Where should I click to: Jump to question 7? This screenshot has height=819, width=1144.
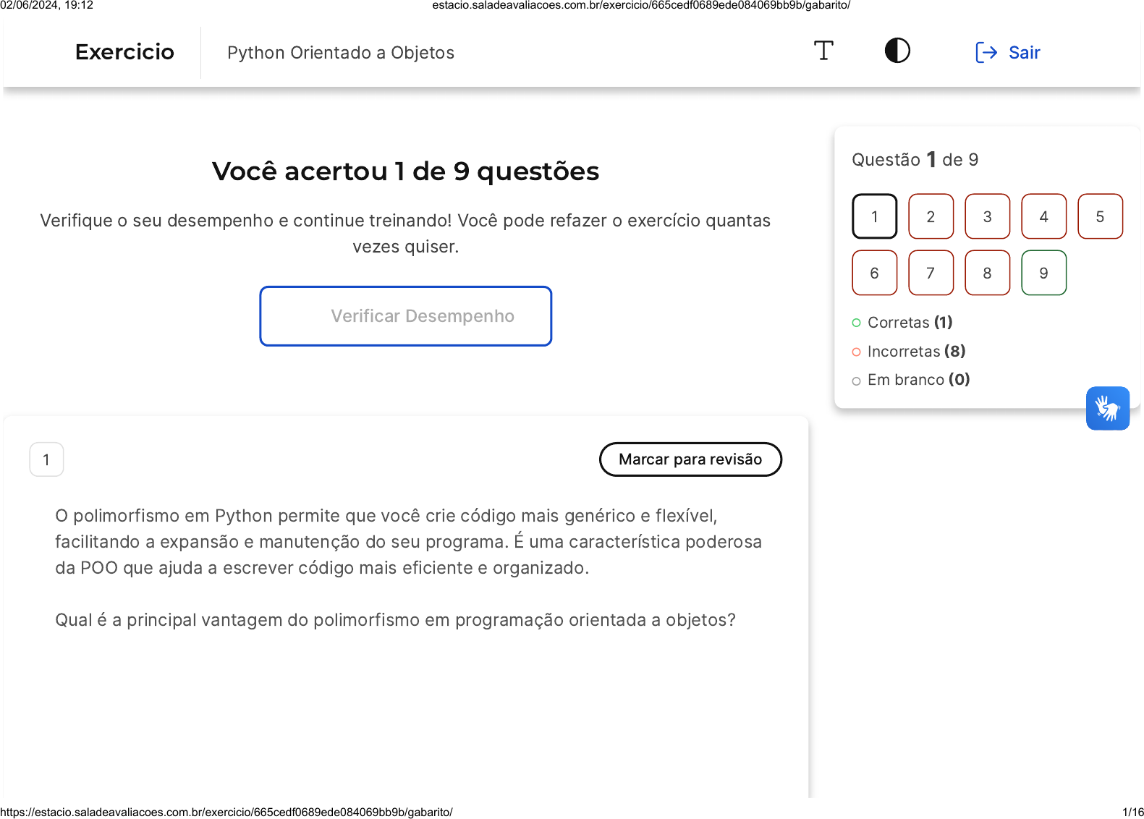931,273
